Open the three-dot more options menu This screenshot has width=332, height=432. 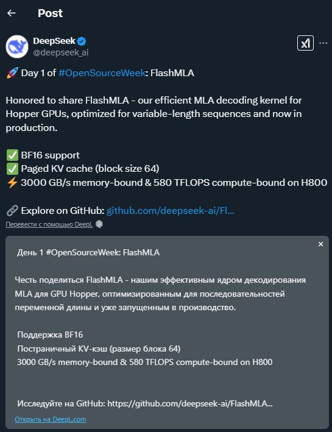[x=323, y=43]
